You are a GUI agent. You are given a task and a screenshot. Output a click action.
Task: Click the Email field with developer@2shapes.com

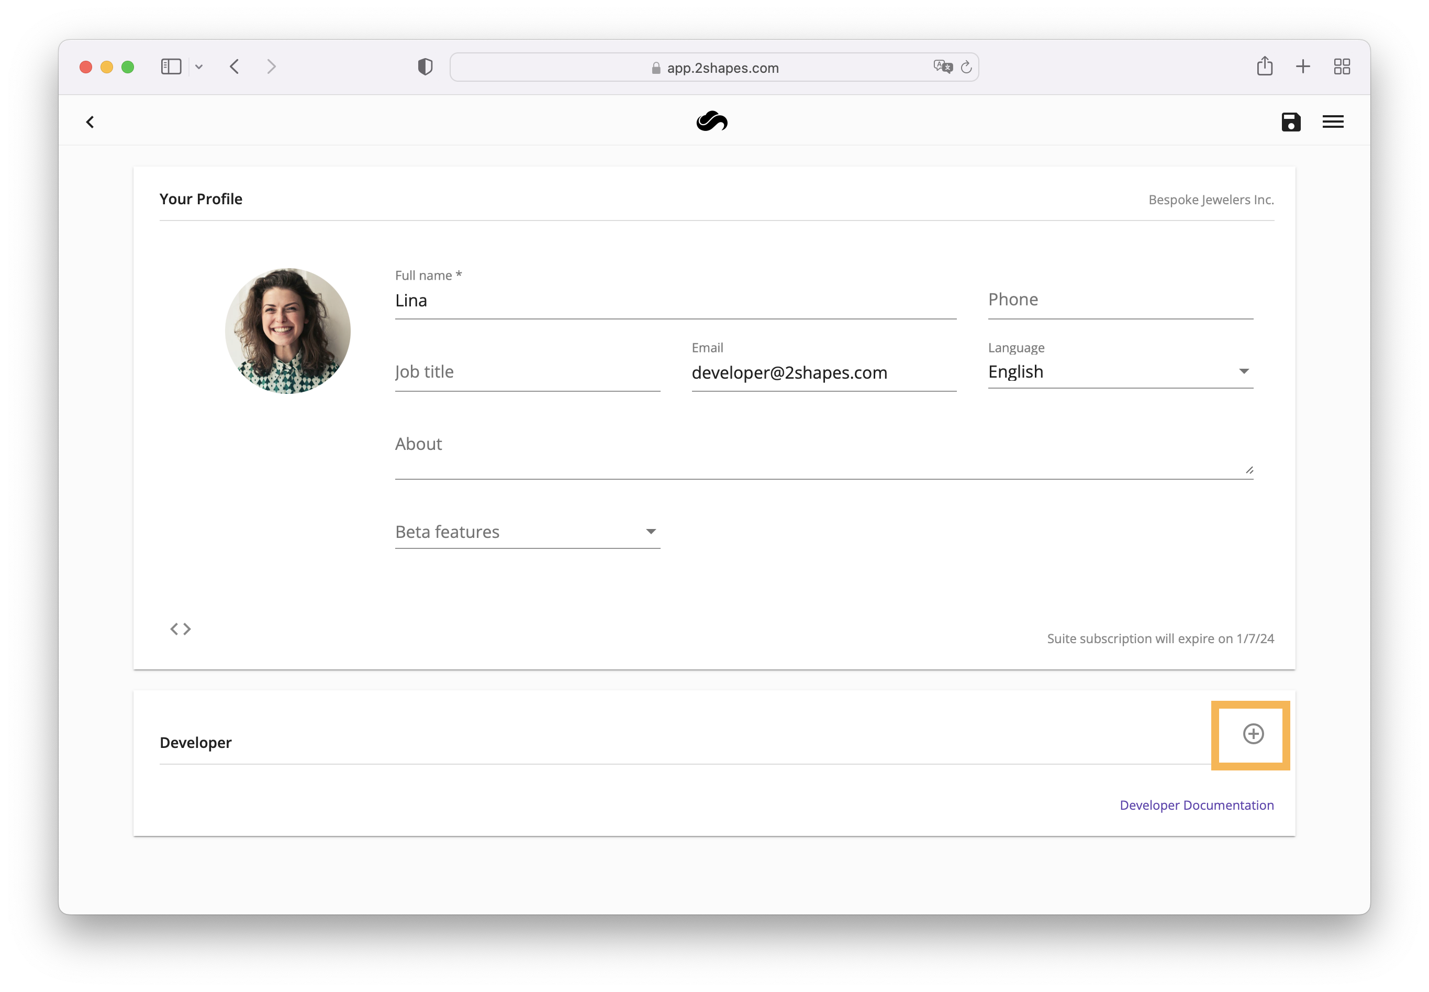(823, 372)
